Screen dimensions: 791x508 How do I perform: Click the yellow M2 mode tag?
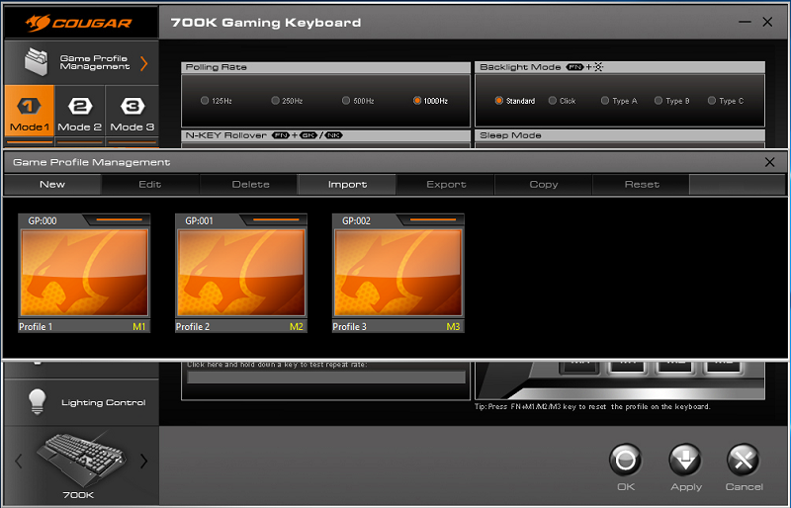(x=296, y=327)
